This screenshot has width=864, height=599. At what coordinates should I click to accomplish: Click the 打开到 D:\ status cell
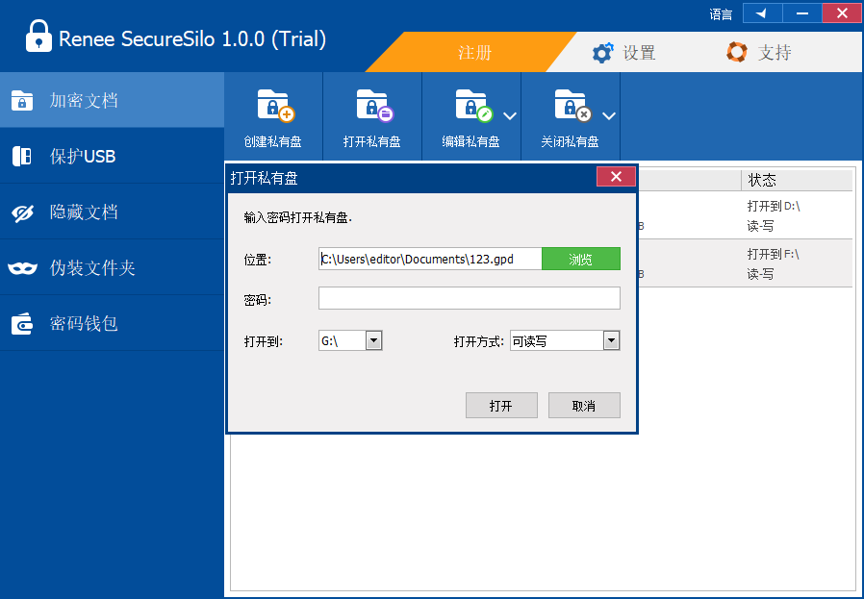point(774,207)
